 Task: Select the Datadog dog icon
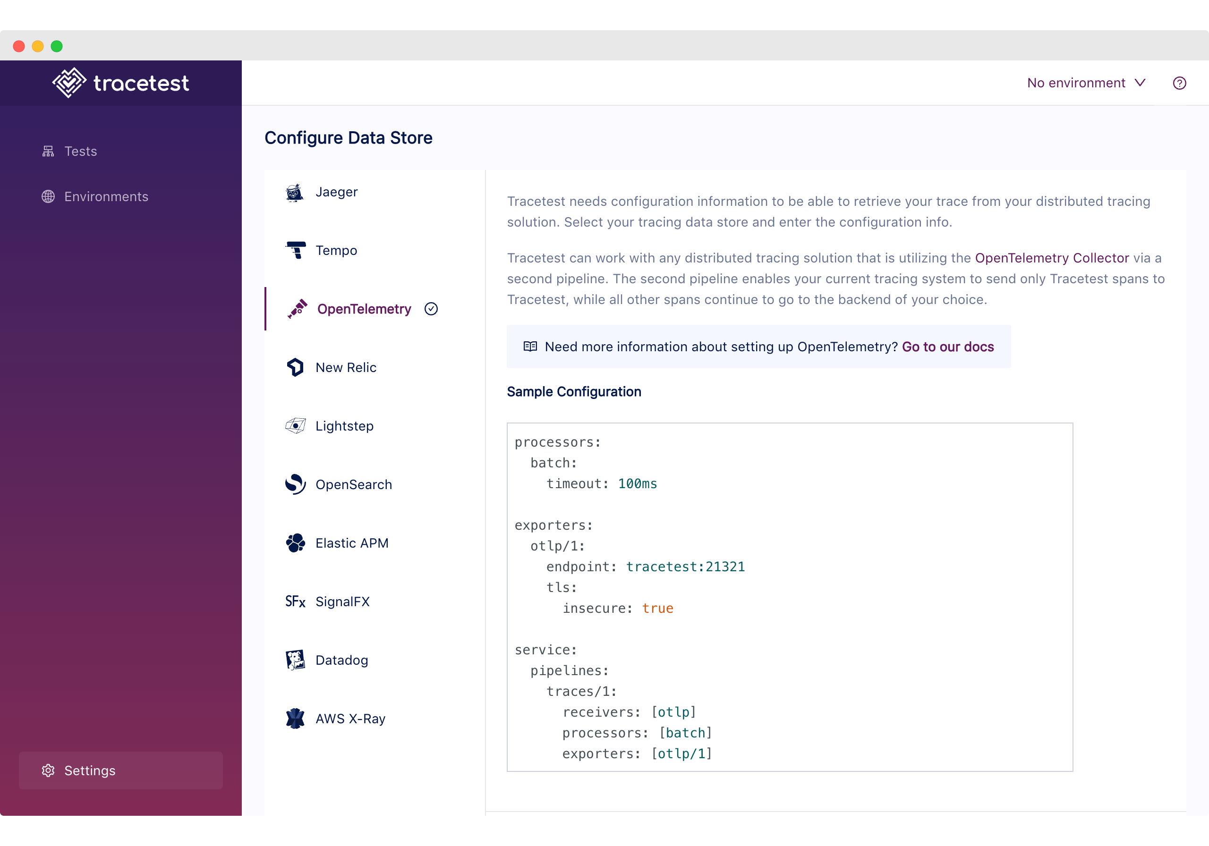coord(295,660)
